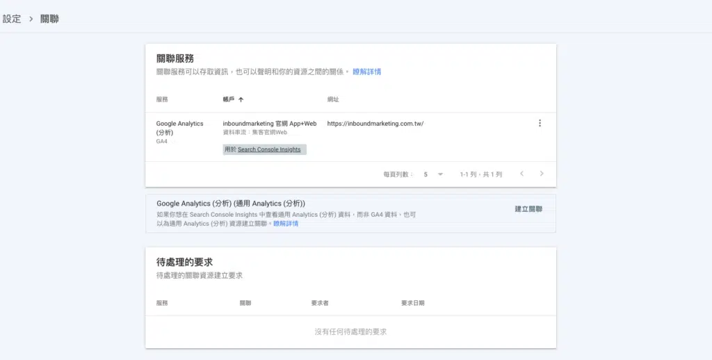Go to next page of the associations table

coord(541,174)
